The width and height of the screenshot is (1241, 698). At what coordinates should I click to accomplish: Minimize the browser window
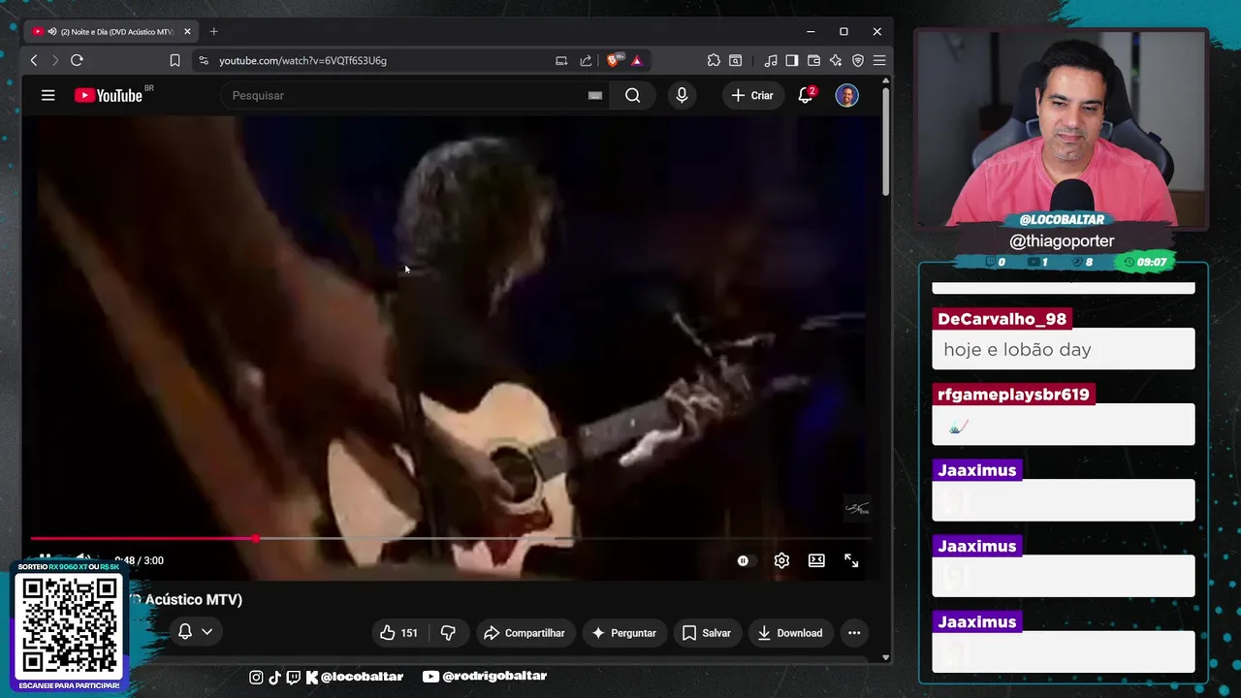(x=811, y=31)
